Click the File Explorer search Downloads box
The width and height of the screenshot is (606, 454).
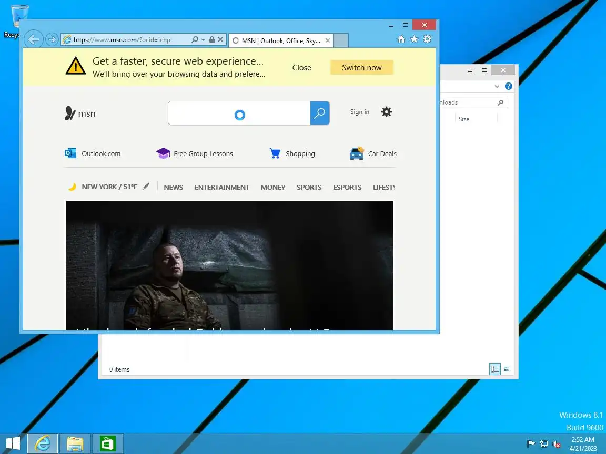click(473, 102)
